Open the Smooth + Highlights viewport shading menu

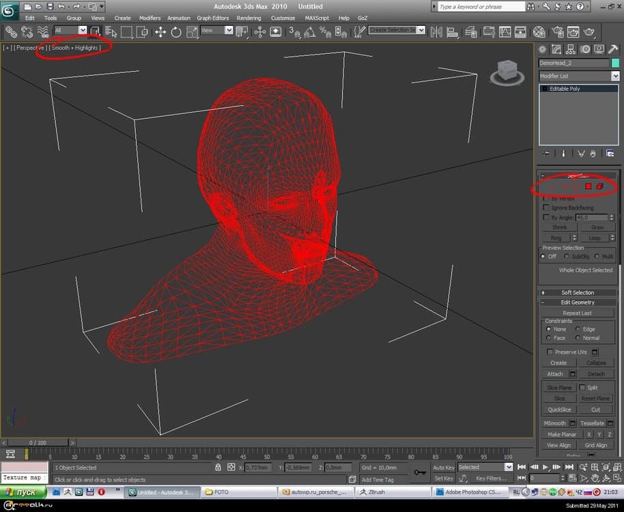75,48
